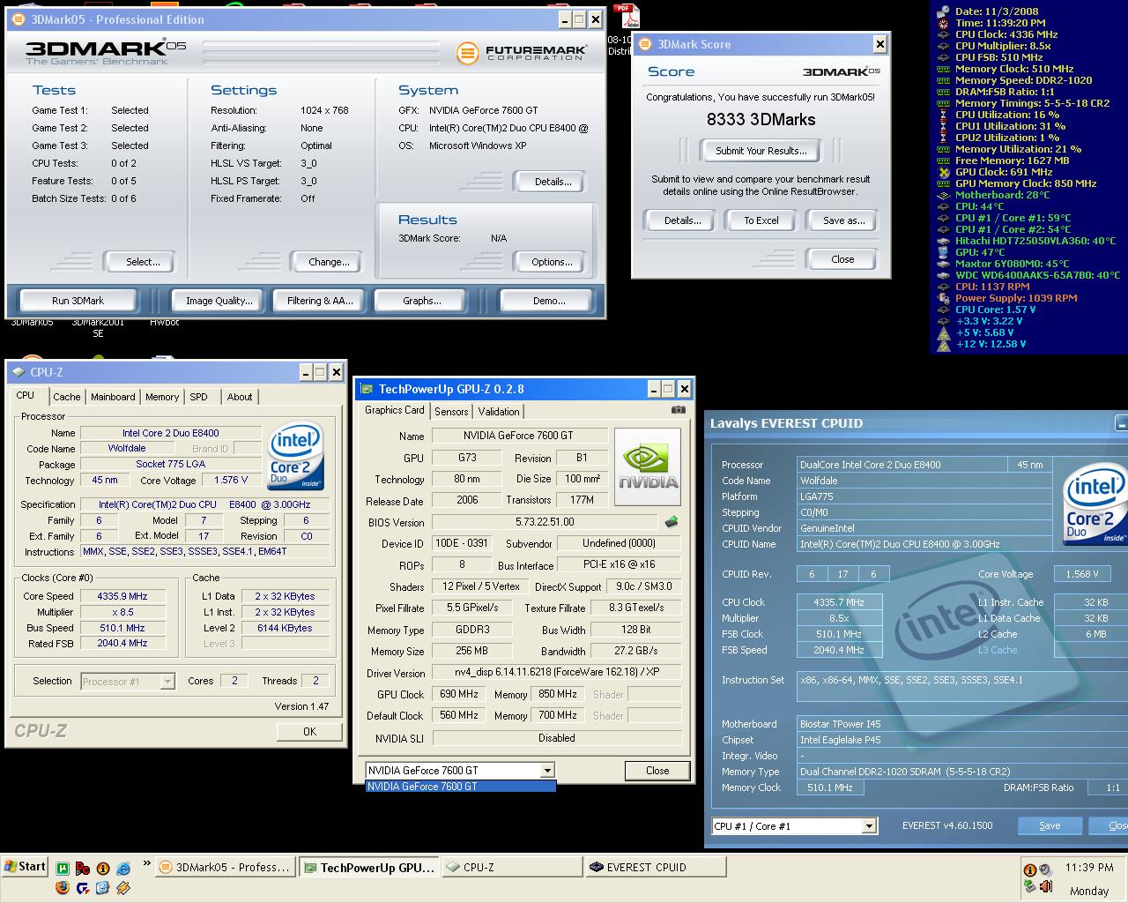Viewport: 1128px width, 903px height.
Task: Switch to Mainboard tab in CPU-Z
Action: pyautogui.click(x=113, y=397)
